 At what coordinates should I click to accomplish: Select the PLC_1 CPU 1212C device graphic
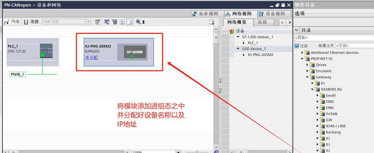click(x=46, y=51)
